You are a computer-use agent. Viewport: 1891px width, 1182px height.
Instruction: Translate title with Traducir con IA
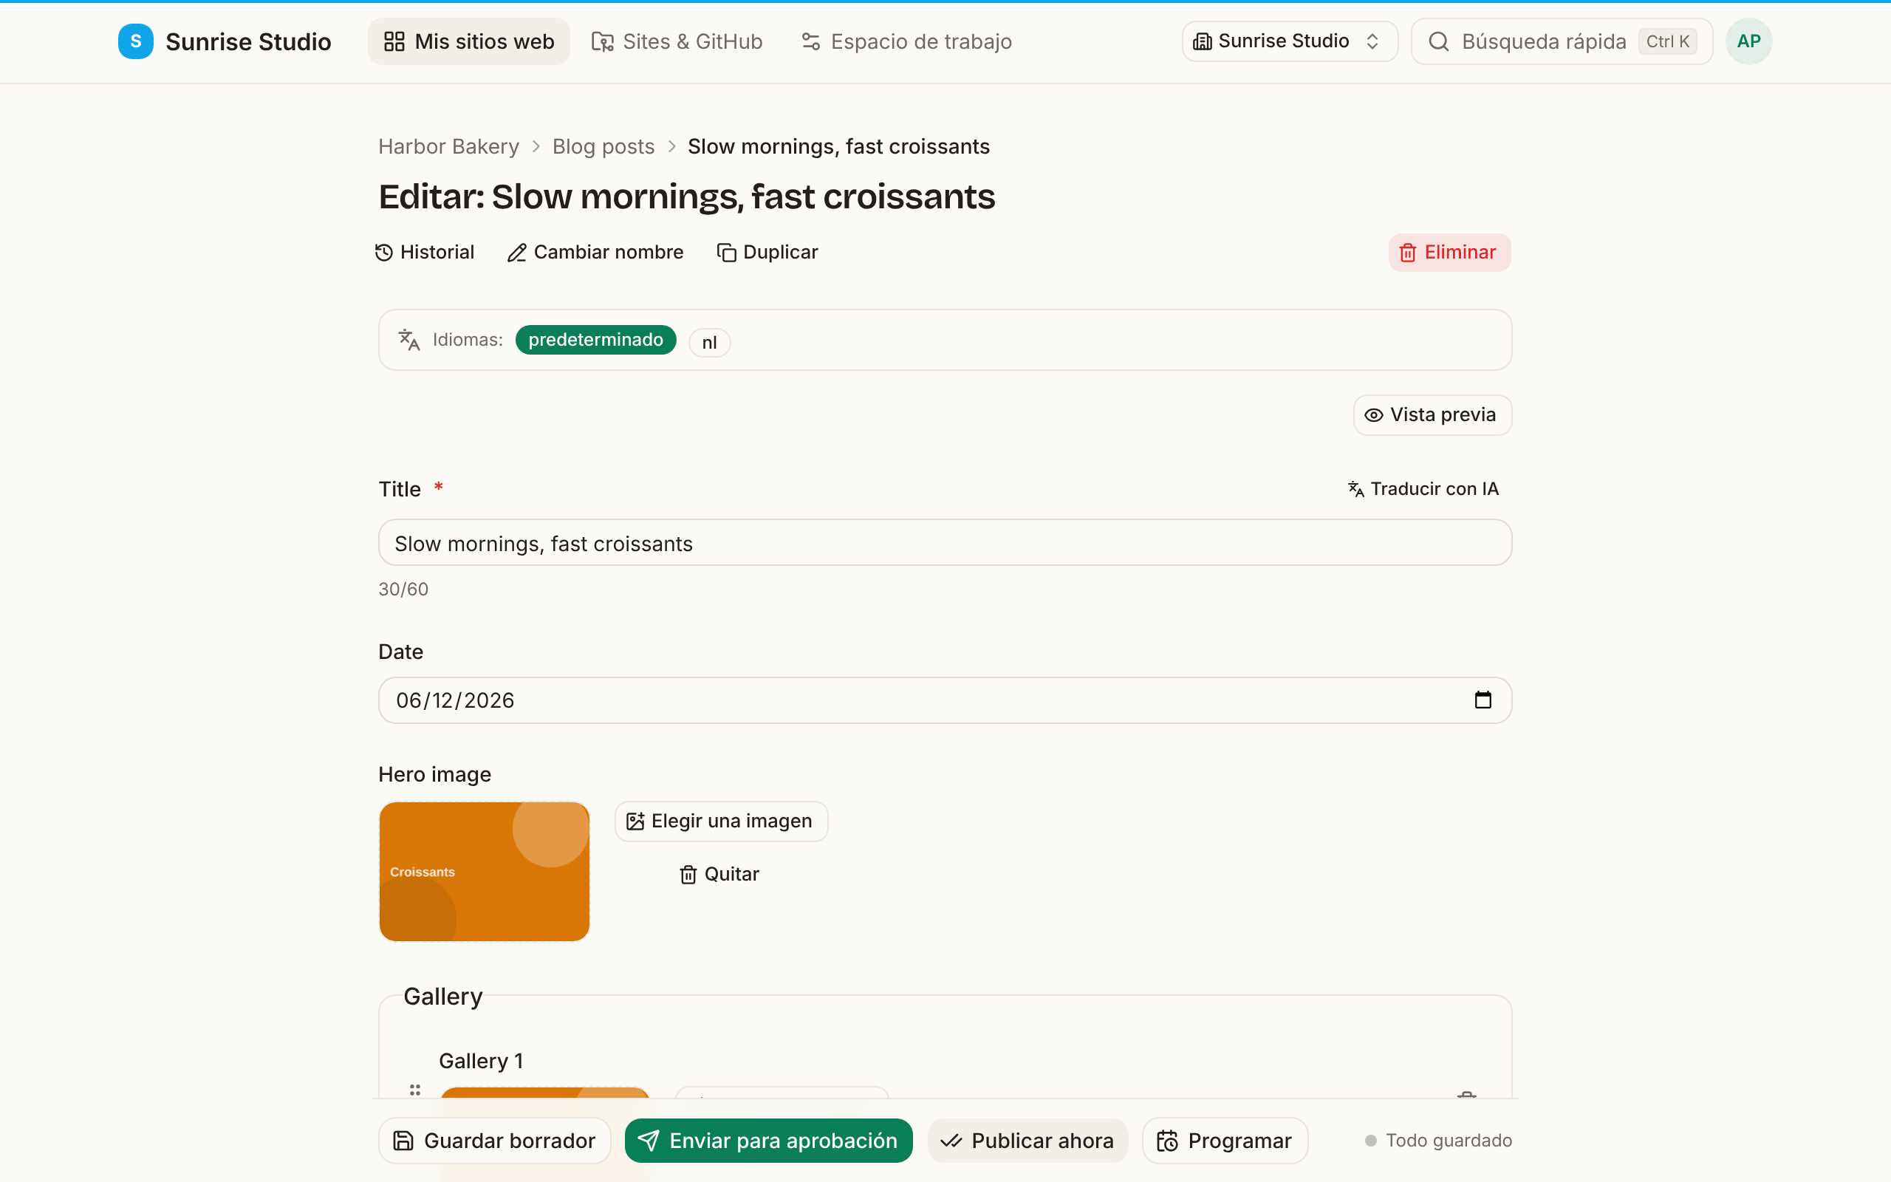(x=1423, y=489)
